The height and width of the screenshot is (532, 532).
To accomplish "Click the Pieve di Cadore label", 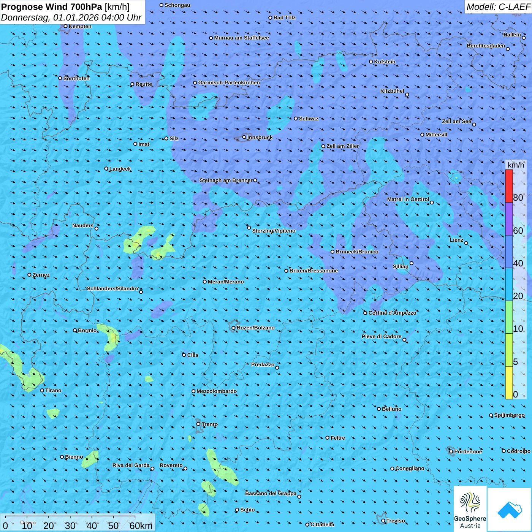I will pos(382,336).
